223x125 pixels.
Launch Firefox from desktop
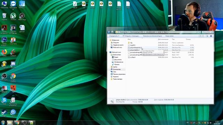coord(4,53)
